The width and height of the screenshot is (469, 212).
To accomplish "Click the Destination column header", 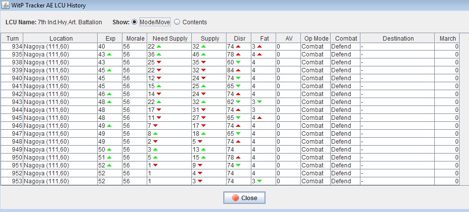I will [398, 38].
